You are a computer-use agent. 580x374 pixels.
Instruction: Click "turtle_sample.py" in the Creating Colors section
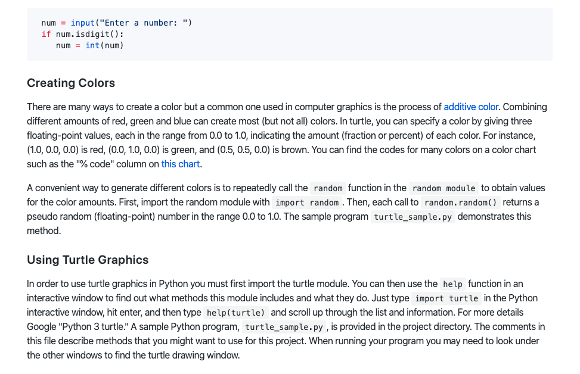tap(414, 217)
